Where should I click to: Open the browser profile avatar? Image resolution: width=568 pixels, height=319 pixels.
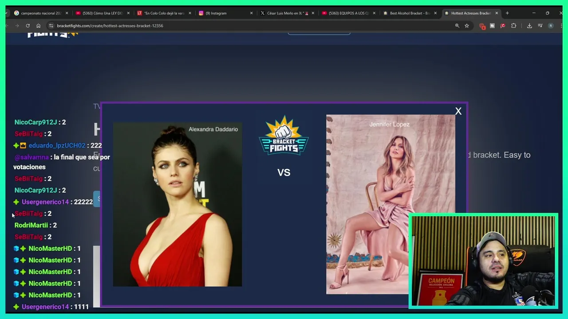click(x=551, y=26)
